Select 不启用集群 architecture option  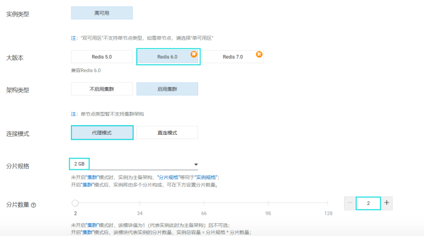[x=102, y=89]
